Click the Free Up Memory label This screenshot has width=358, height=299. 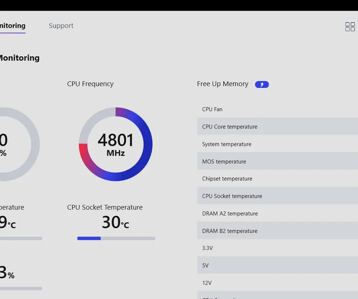pyautogui.click(x=223, y=84)
